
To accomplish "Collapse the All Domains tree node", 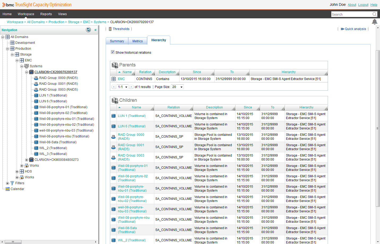I will (3, 37).
